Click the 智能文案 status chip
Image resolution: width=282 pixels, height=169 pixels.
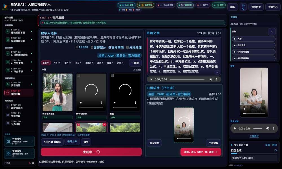pyautogui.click(x=185, y=5)
